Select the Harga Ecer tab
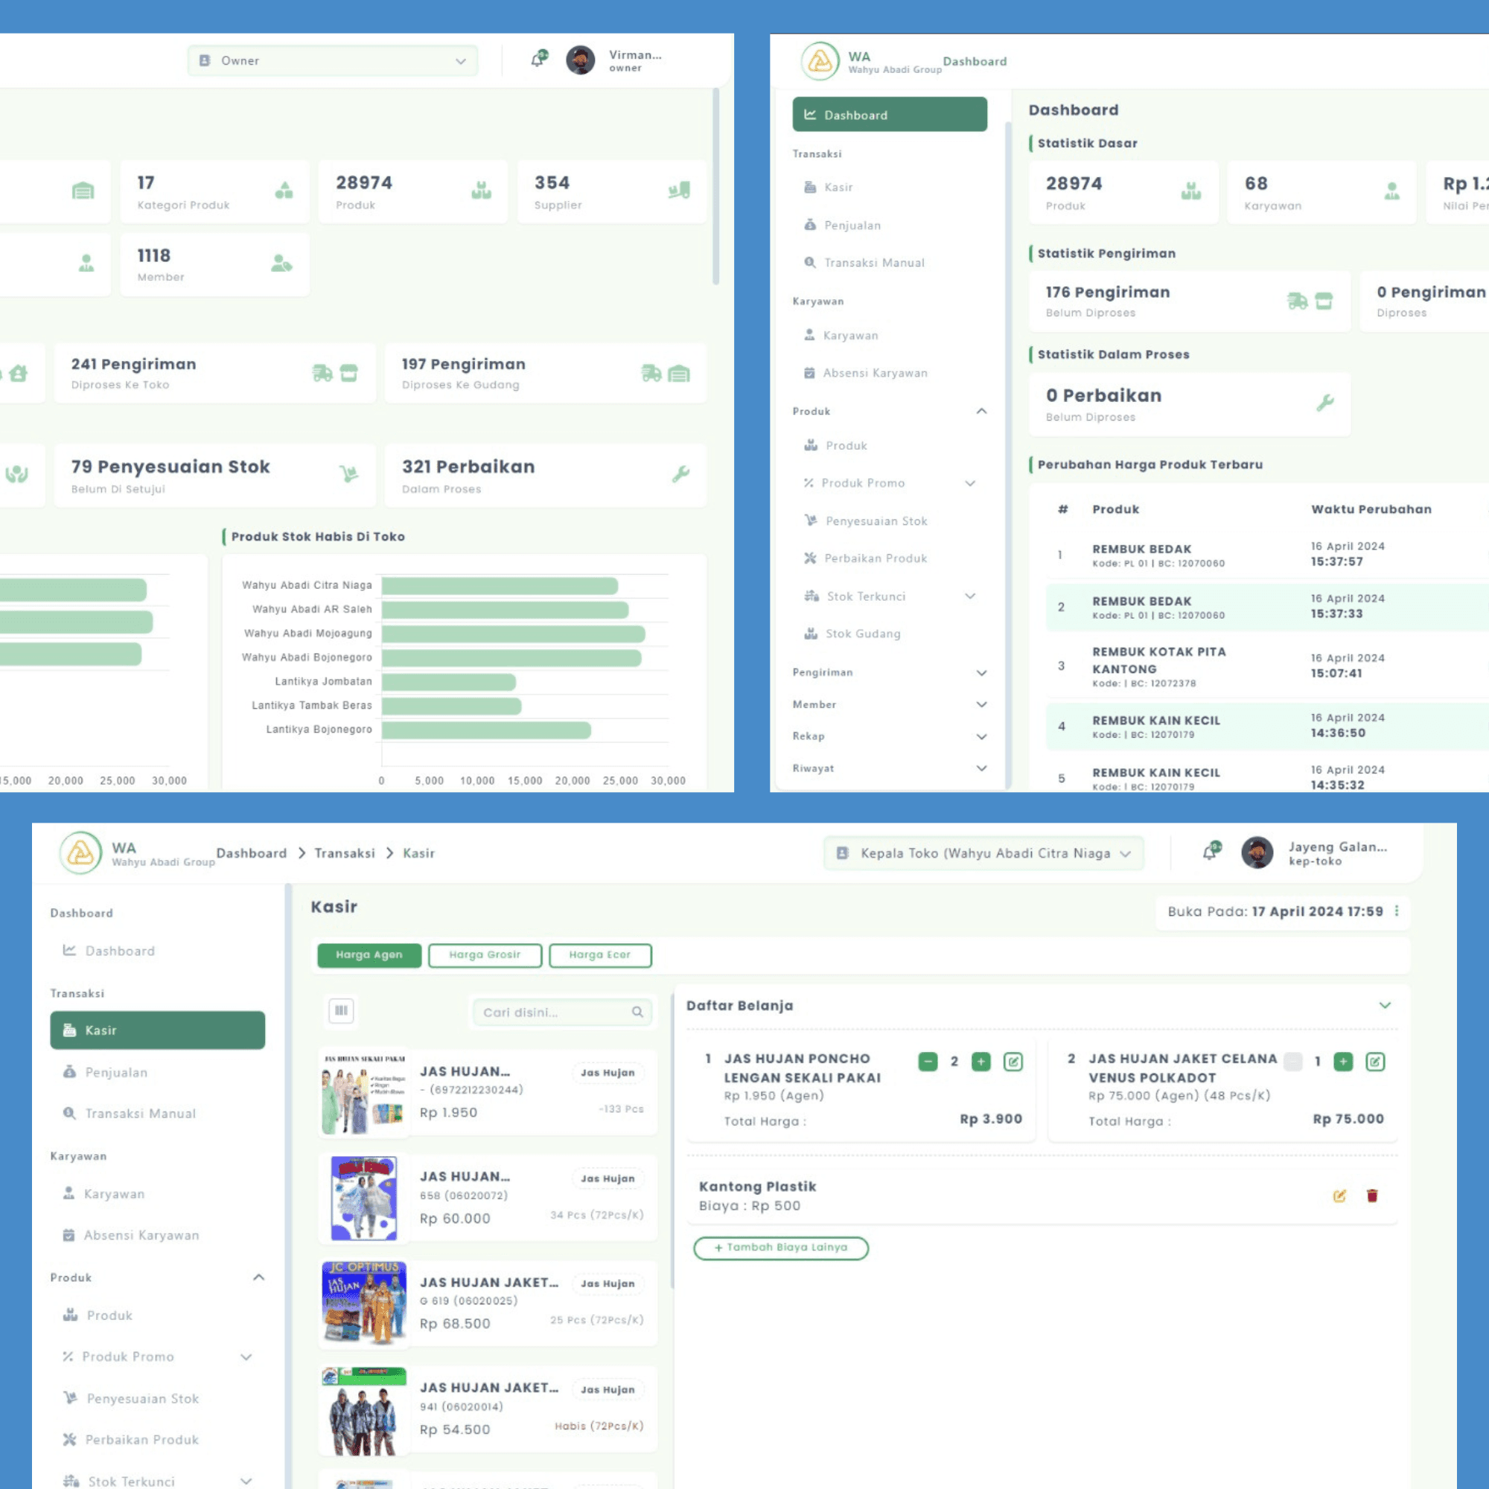 tap(599, 955)
